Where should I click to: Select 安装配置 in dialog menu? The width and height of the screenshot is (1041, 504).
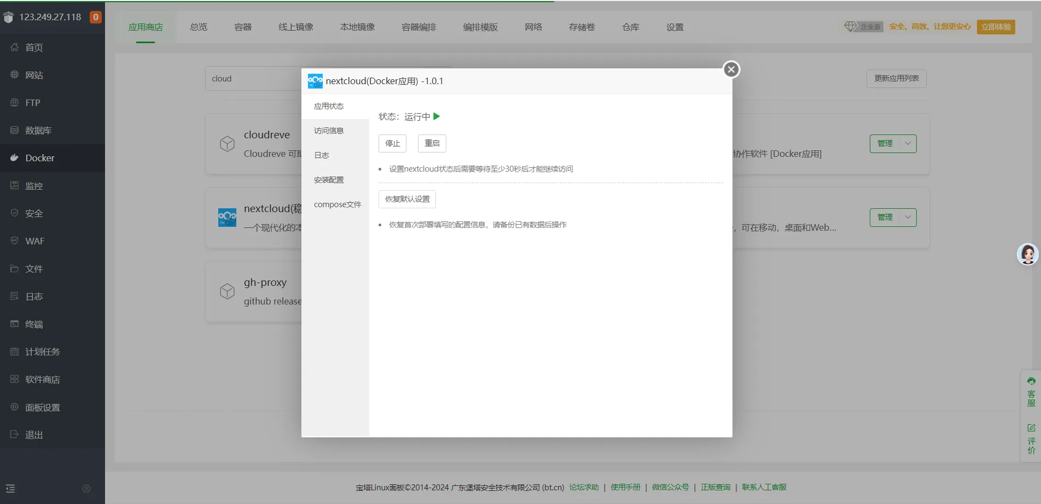click(335, 180)
